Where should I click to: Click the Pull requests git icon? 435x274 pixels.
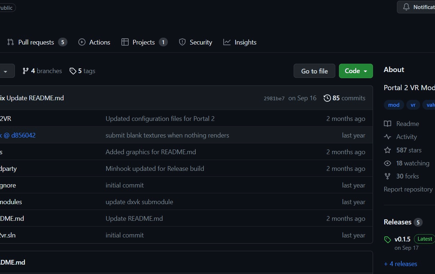point(11,42)
